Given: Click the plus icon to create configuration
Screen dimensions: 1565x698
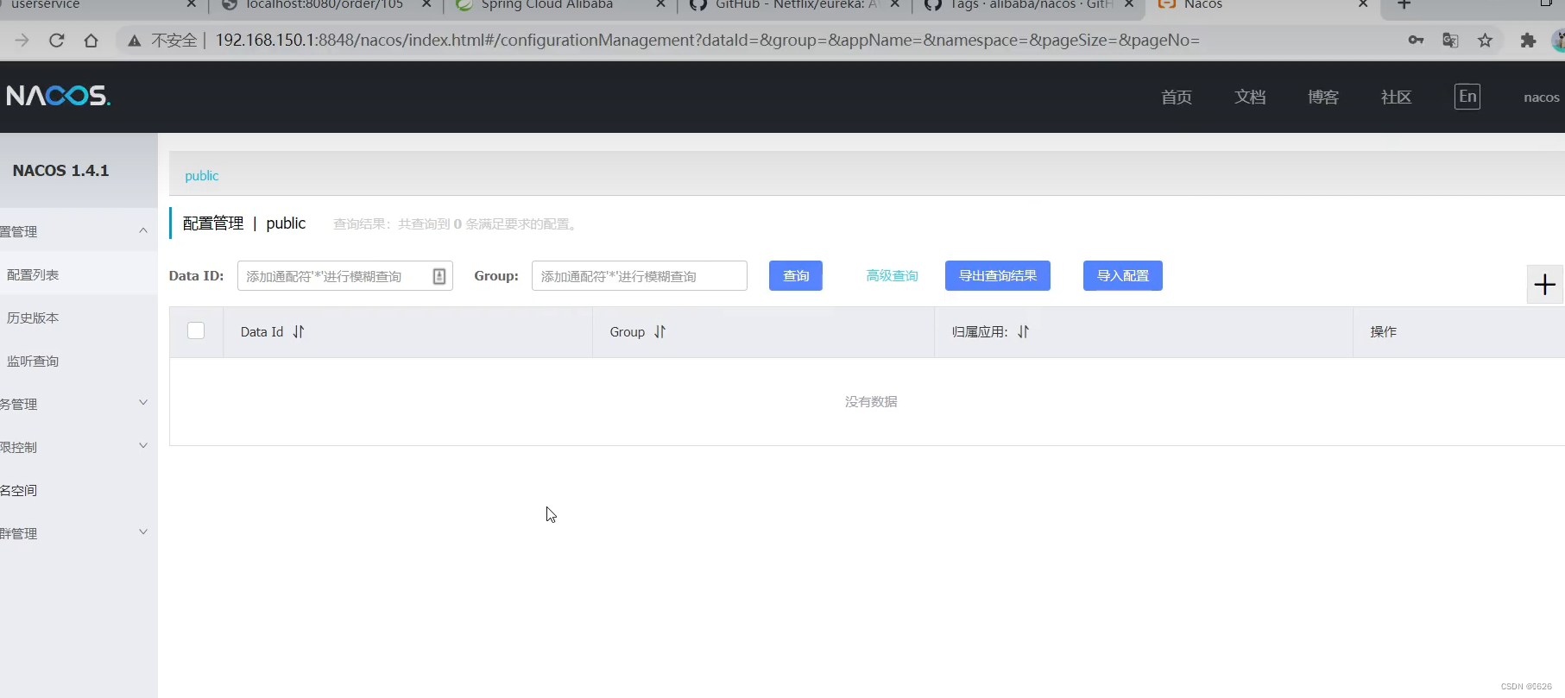Looking at the screenshot, I should pos(1545,285).
